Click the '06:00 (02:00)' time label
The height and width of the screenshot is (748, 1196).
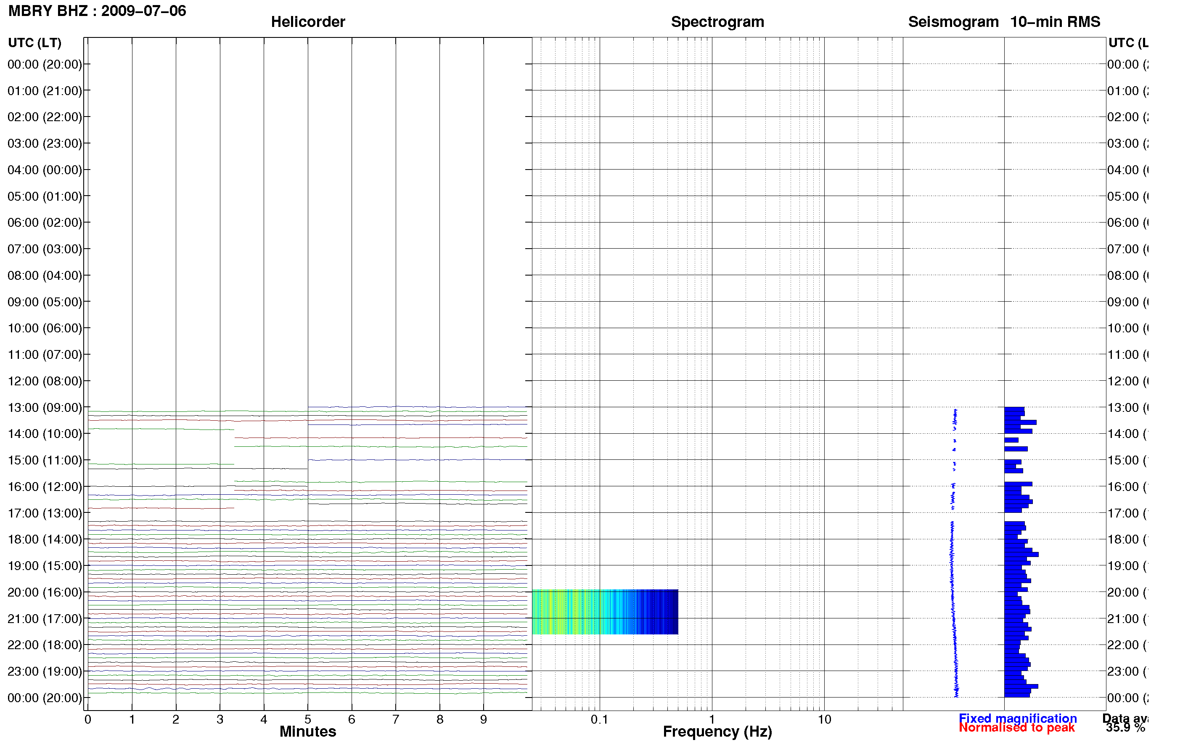[45, 223]
